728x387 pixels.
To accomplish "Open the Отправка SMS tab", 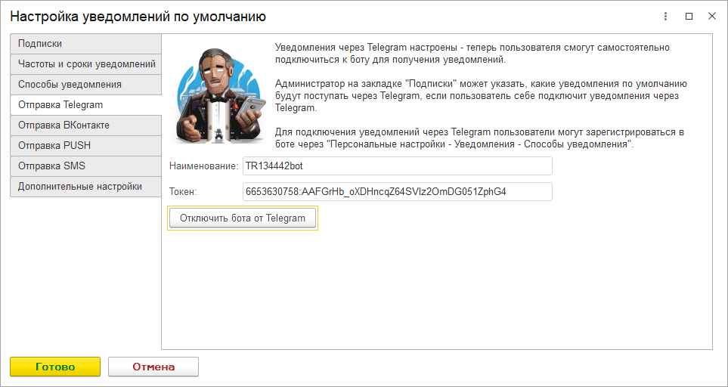I will coord(86,166).
